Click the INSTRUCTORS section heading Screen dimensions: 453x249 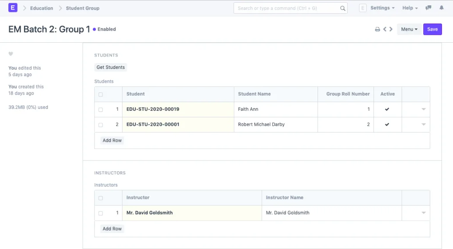110,173
